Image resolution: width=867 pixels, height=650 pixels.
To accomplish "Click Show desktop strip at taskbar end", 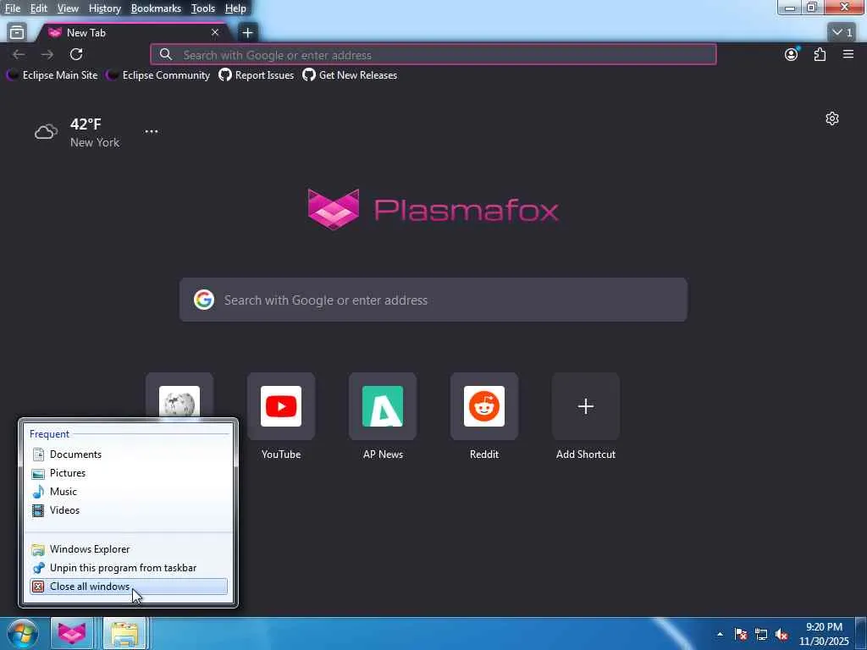I will (861, 634).
